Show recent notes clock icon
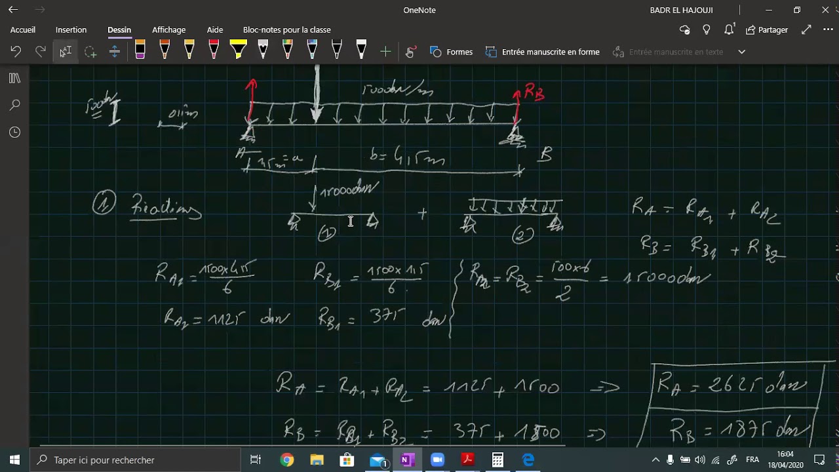 click(14, 132)
